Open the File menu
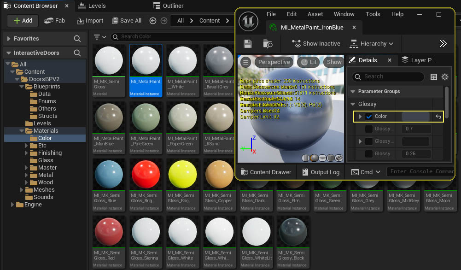Image resolution: width=461 pixels, height=270 pixels. tap(271, 14)
